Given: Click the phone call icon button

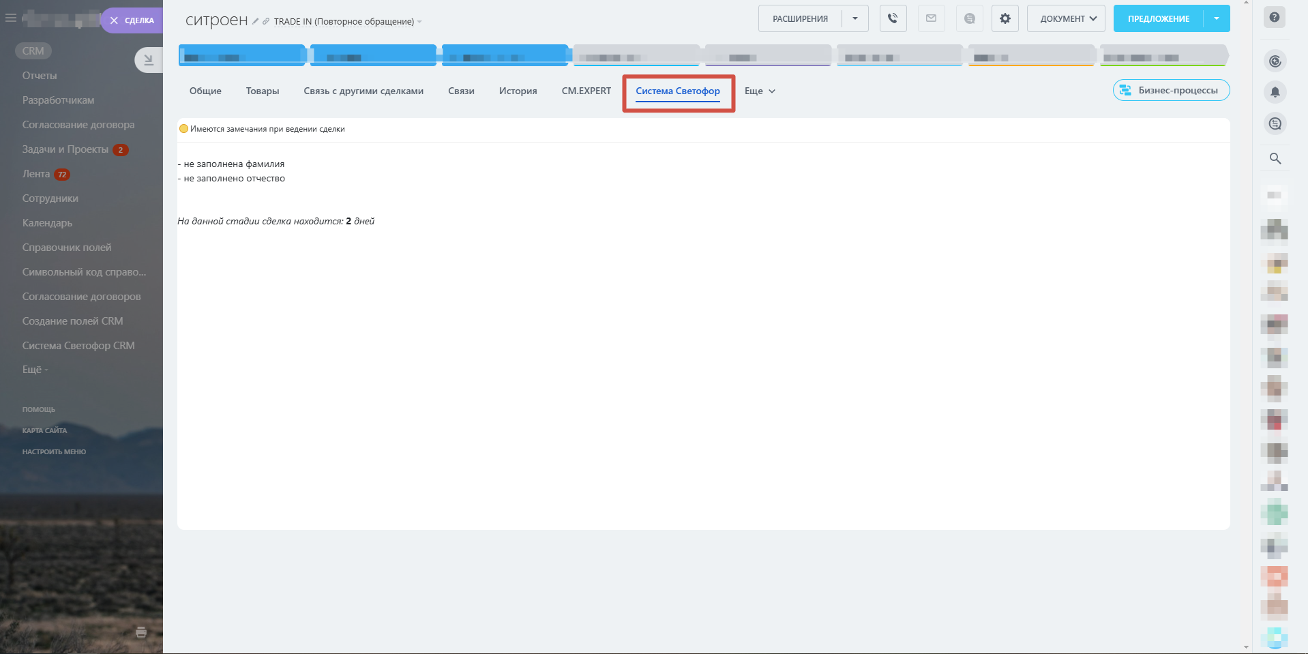Looking at the screenshot, I should tap(893, 18).
